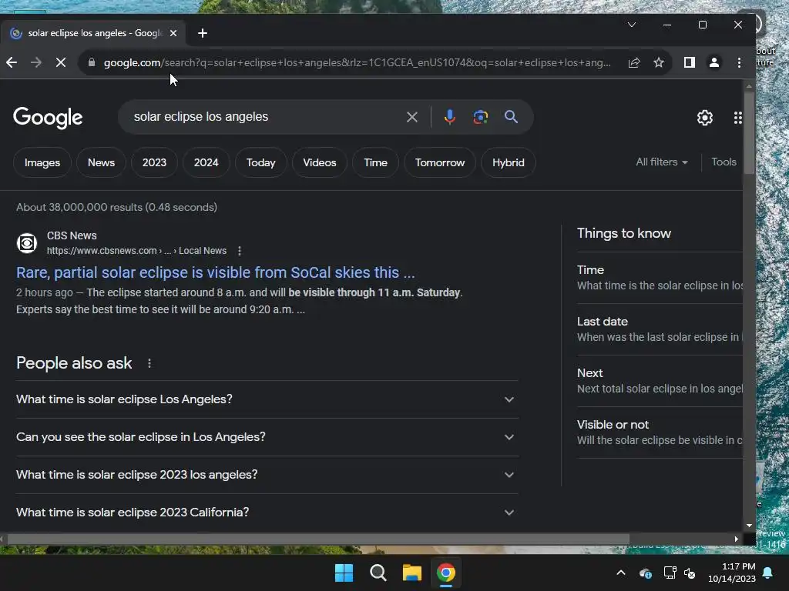Select the 2023 filter chip

(x=154, y=163)
